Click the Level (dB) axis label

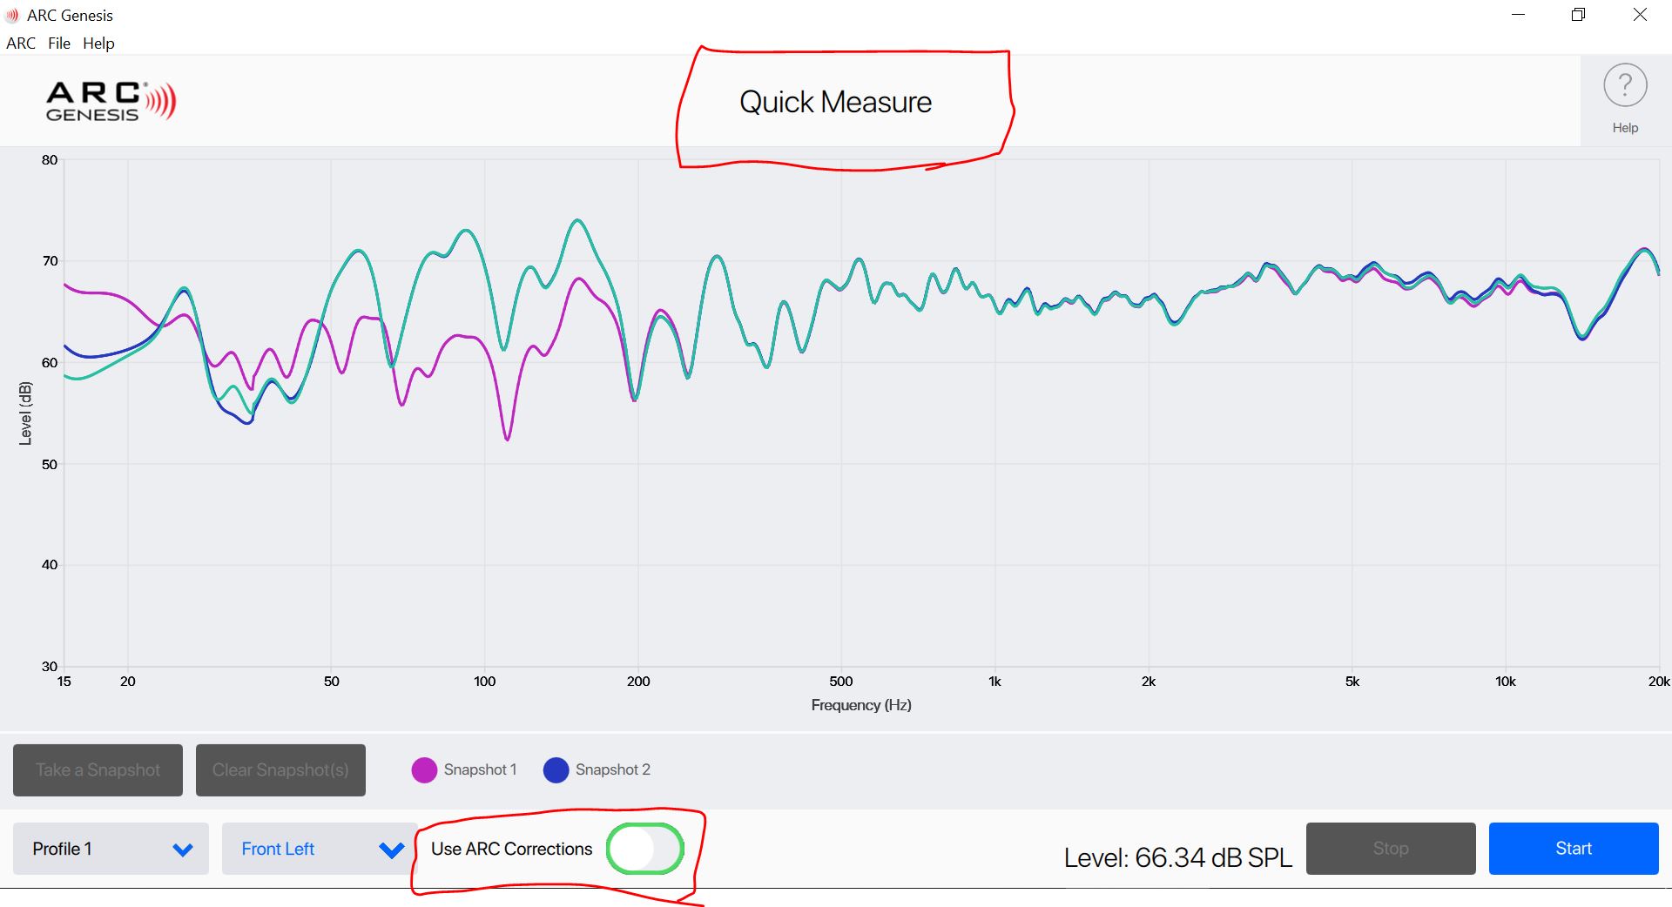[x=25, y=413]
